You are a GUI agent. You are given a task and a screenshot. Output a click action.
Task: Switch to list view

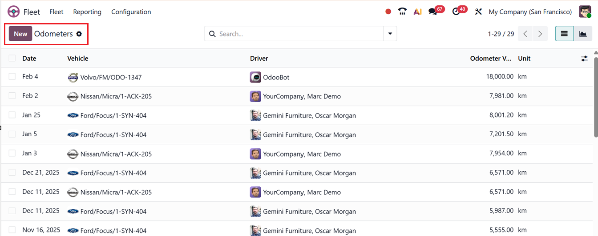pos(564,34)
